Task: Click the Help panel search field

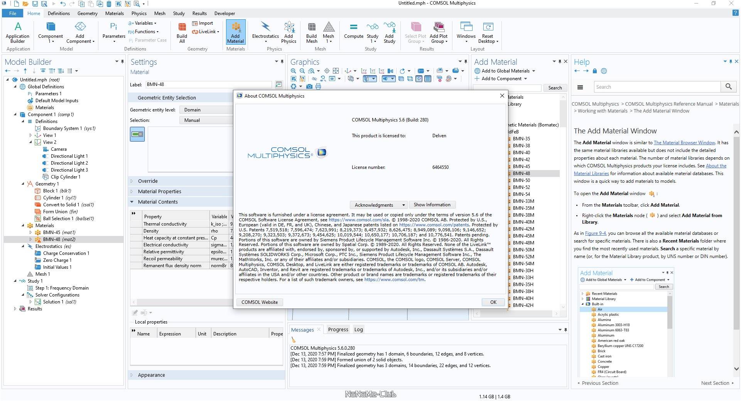Action: 657,87
